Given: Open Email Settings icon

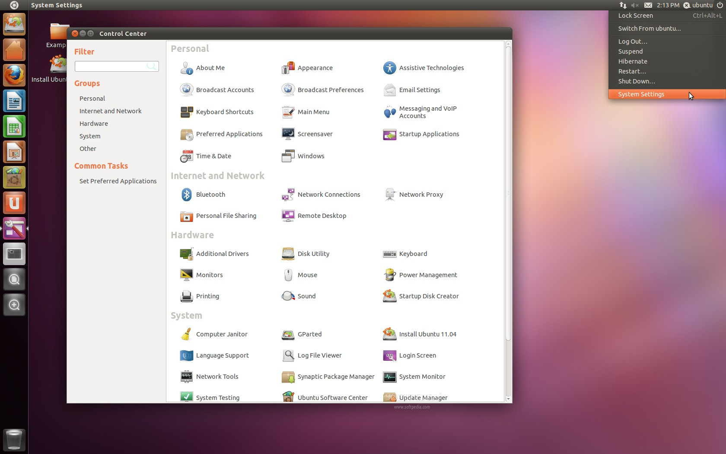Looking at the screenshot, I should (x=390, y=90).
